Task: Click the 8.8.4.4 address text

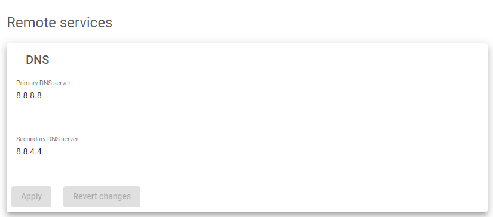Action: [29, 152]
